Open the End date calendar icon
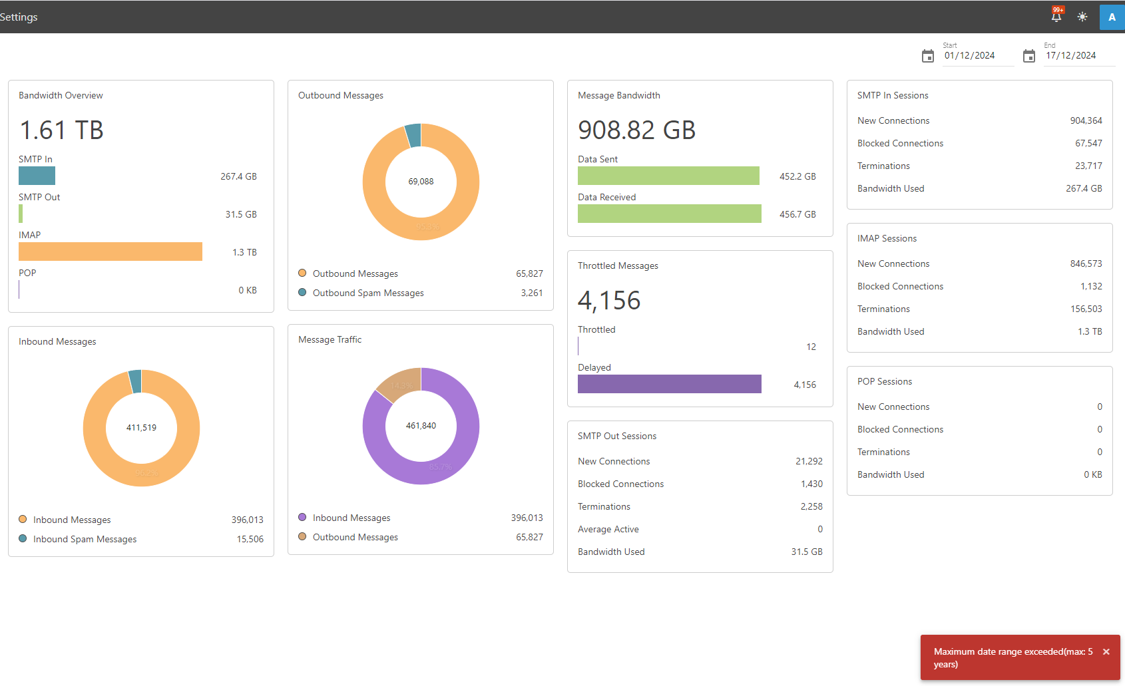Viewport: 1125px width, 686px height. pos(1029,56)
